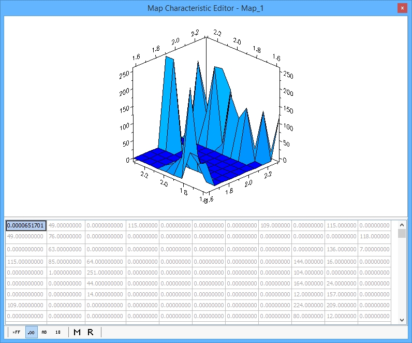The width and height of the screenshot is (412, 343).
Task: Click the scrollbar down arrow in table
Action: pos(402,320)
